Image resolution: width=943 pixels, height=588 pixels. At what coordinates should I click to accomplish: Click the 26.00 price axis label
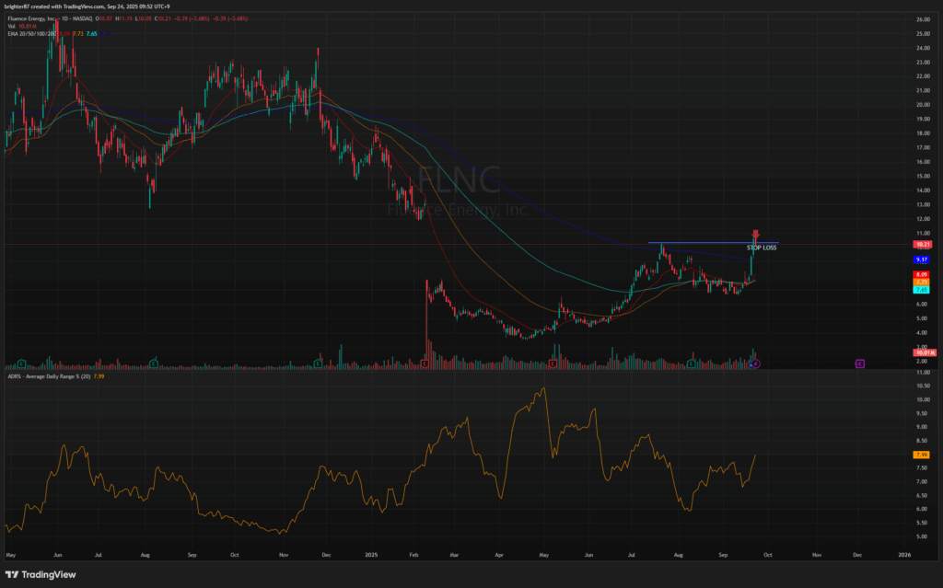coord(923,20)
